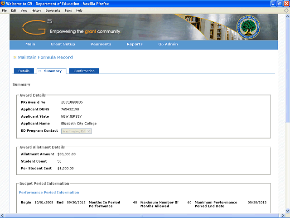
Task: Click the Begin date 10/01/2008
Action: click(44, 203)
